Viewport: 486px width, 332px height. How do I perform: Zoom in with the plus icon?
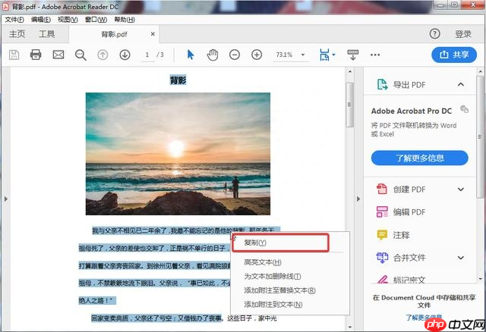tap(257, 55)
